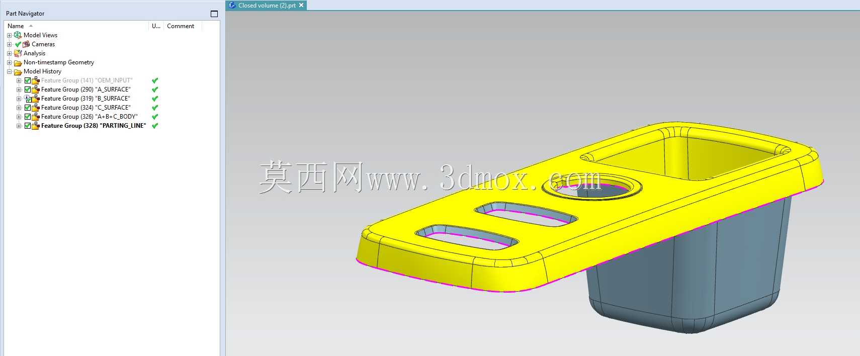Viewport: 860px width, 356px height.
Task: Expand Feature Group (141) OEM_INPUT
Action: [x=19, y=80]
